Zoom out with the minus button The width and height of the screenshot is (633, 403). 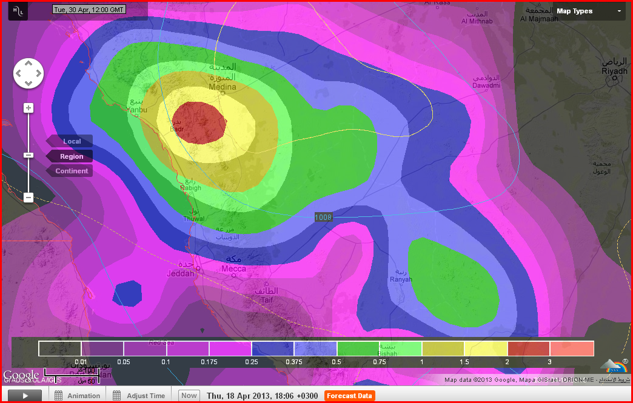click(28, 198)
